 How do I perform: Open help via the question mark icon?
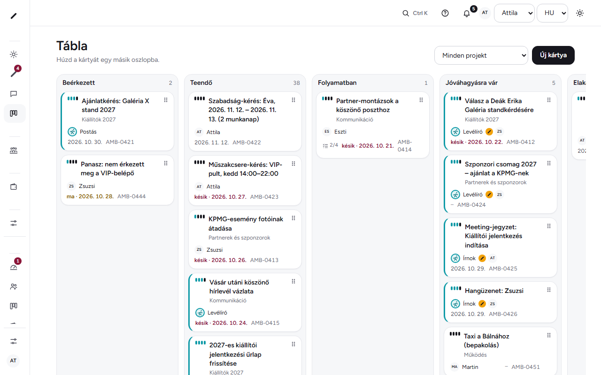pyautogui.click(x=445, y=13)
